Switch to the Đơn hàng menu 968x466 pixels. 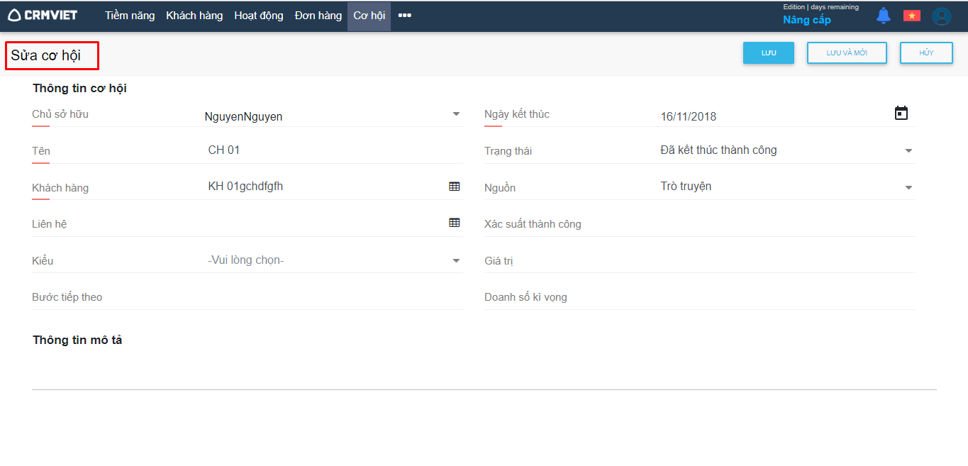[318, 16]
